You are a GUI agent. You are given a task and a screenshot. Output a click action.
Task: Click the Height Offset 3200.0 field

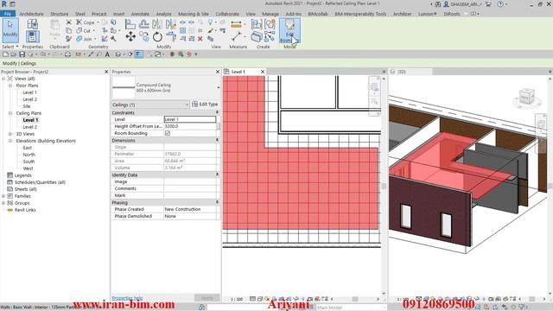[x=190, y=126]
